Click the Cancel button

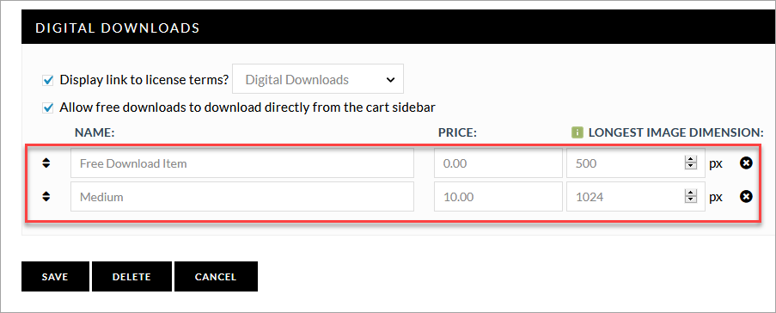(x=216, y=276)
